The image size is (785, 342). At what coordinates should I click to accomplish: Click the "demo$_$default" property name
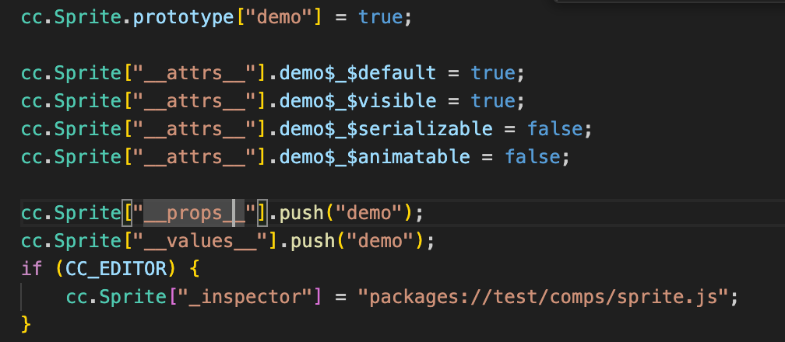(357, 73)
